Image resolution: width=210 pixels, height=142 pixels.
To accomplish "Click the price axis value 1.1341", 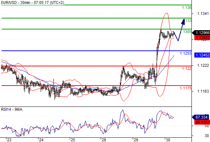I will click(203, 13).
